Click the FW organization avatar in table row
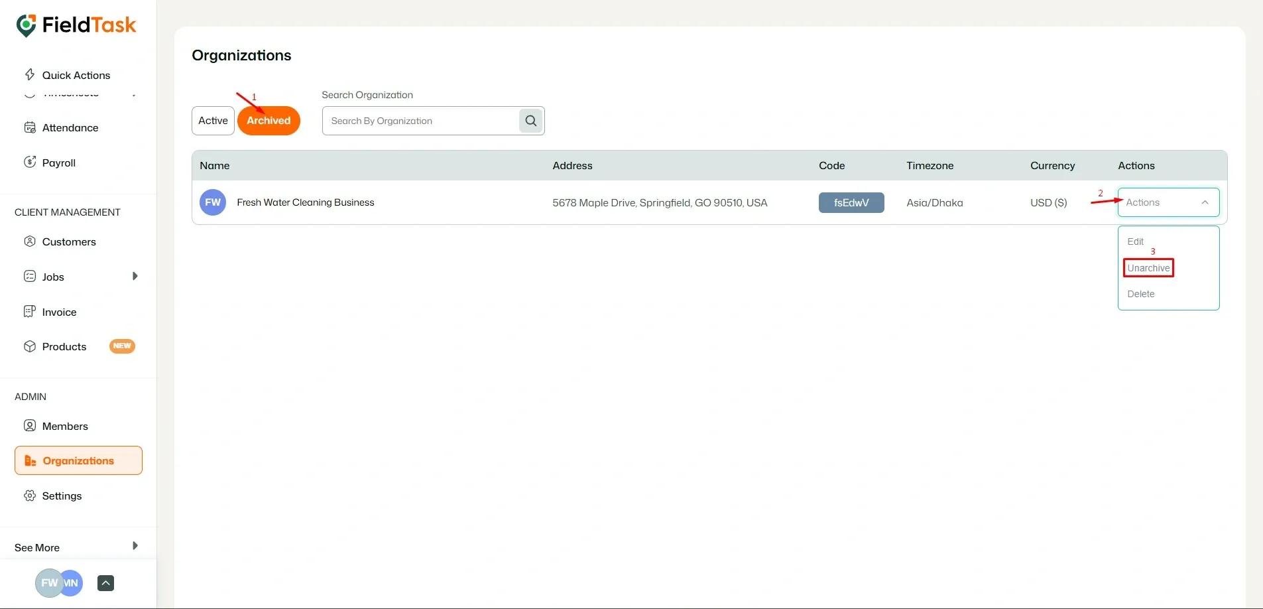 click(213, 202)
